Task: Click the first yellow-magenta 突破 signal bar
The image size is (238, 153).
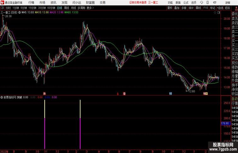Action: coord(45,124)
